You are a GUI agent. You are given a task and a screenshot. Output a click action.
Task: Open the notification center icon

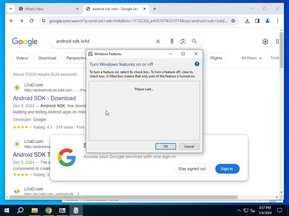click(280, 210)
